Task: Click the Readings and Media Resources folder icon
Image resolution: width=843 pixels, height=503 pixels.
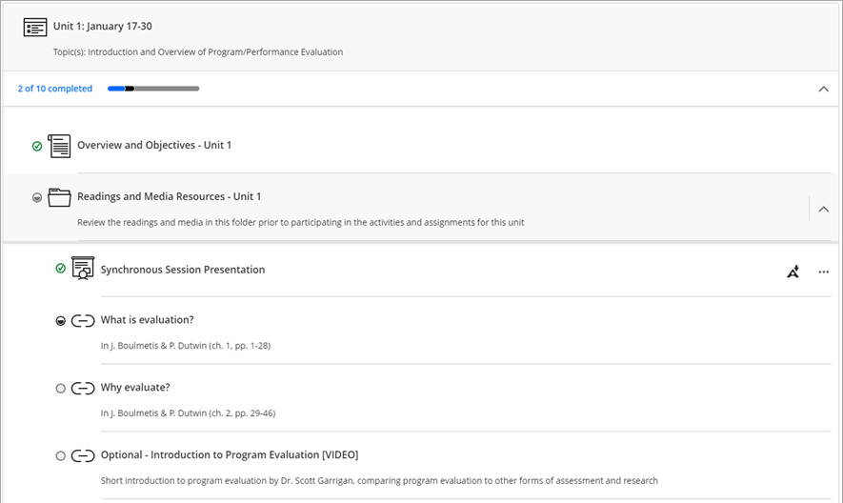Action: (x=59, y=197)
